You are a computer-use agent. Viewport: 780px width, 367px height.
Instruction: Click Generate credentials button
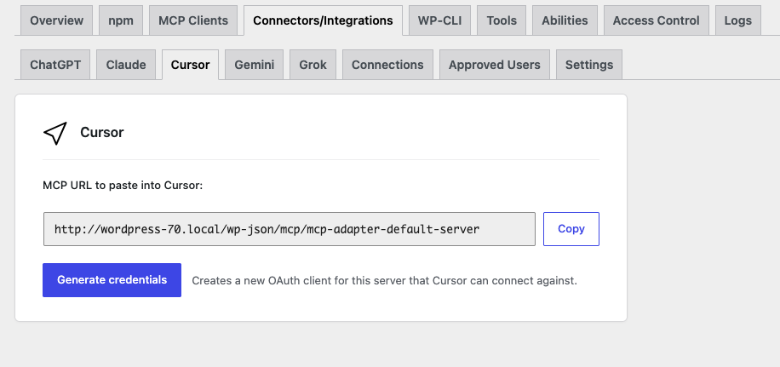pyautogui.click(x=112, y=280)
